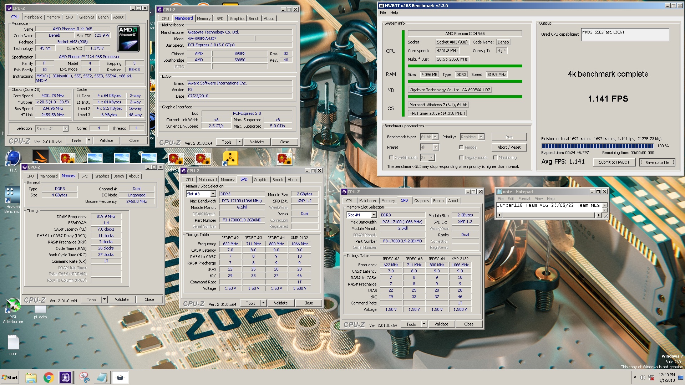The height and width of the screenshot is (385, 685).
Task: Click the Save data file button
Action: click(657, 162)
